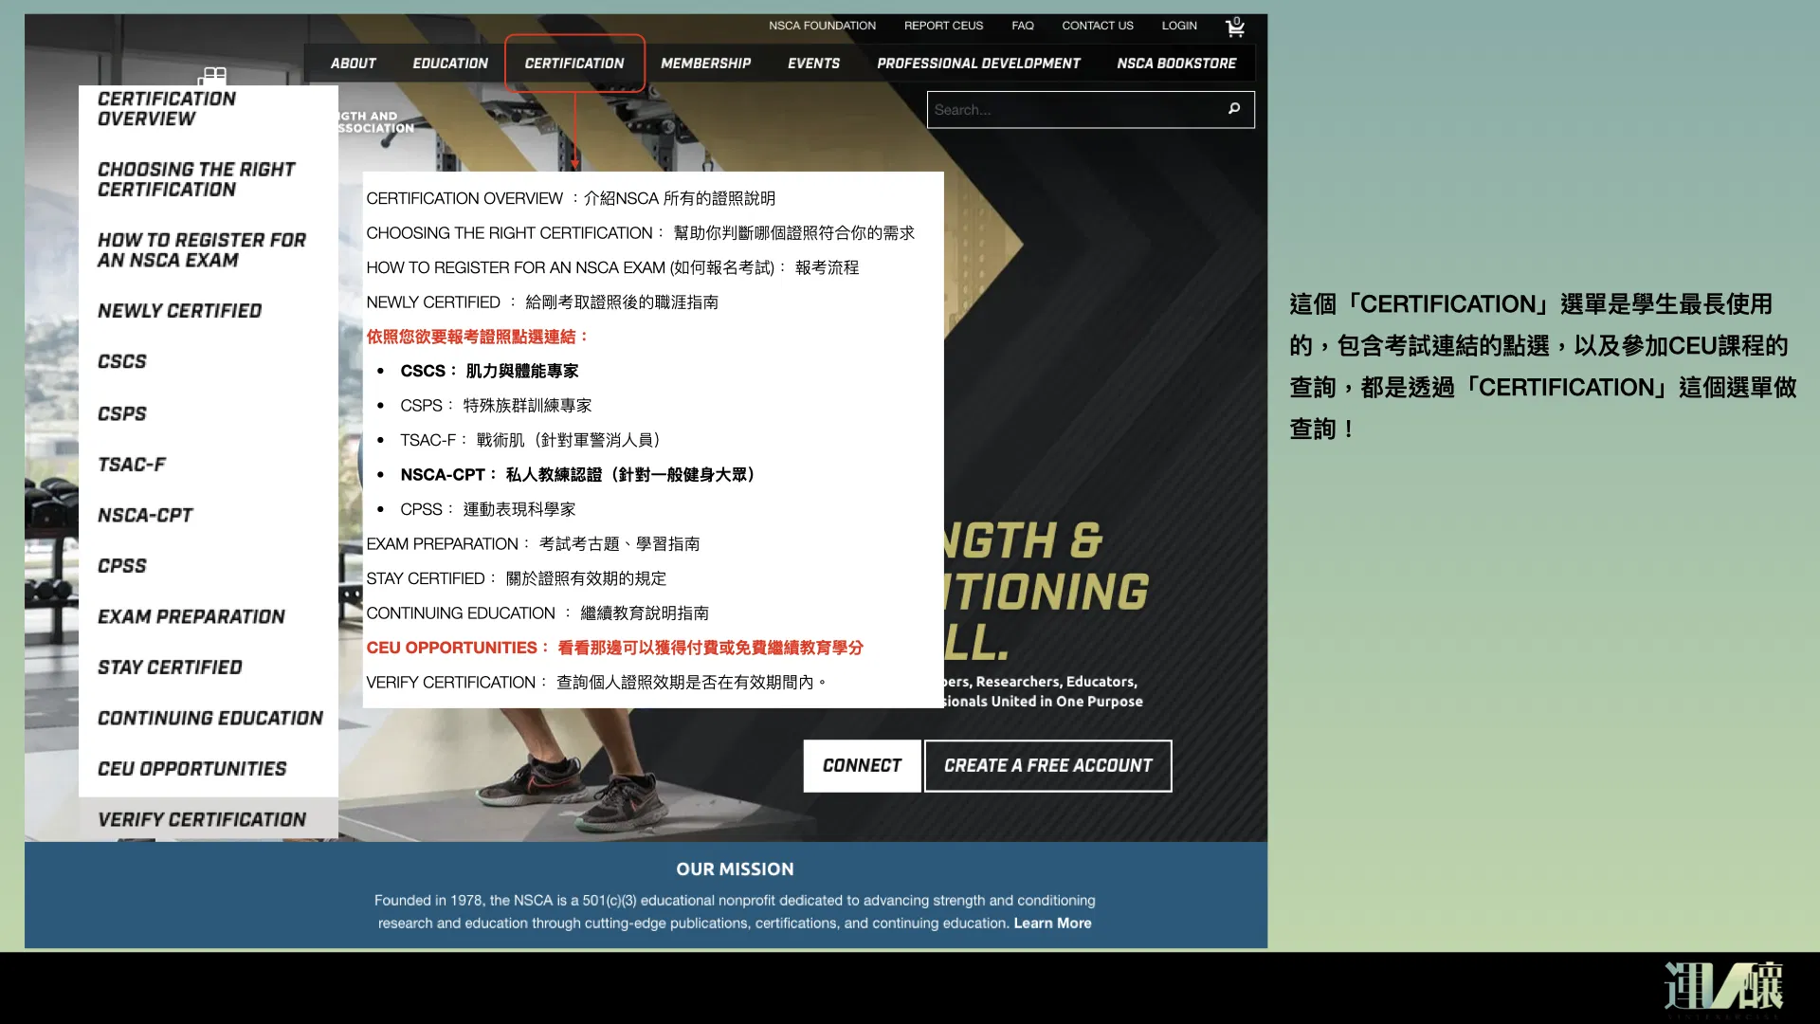Open the REPORT CEUS link

click(943, 26)
